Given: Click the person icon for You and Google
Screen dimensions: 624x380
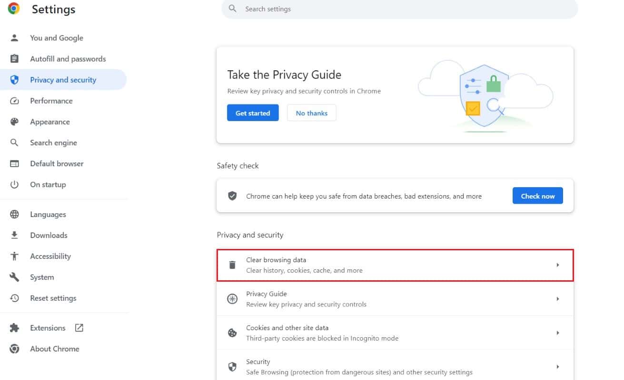Looking at the screenshot, I should pos(14,38).
